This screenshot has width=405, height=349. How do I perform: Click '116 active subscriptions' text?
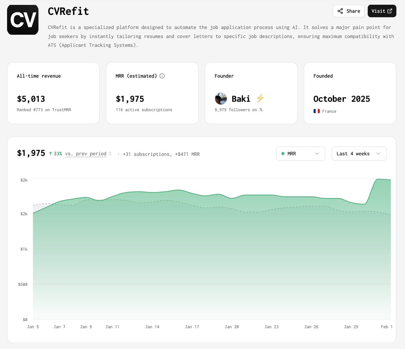pyautogui.click(x=144, y=110)
